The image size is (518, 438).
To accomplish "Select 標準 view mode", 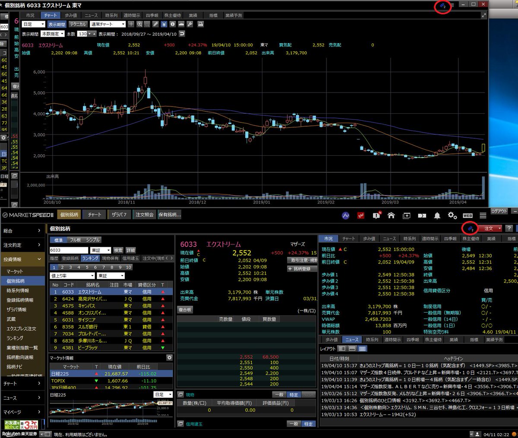I will pos(58,240).
